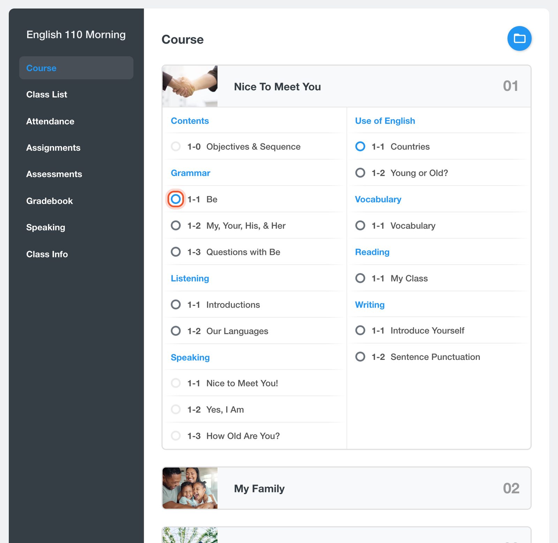
Task: Select the circle next to 1-1 Vocabulary
Action: pos(360,226)
